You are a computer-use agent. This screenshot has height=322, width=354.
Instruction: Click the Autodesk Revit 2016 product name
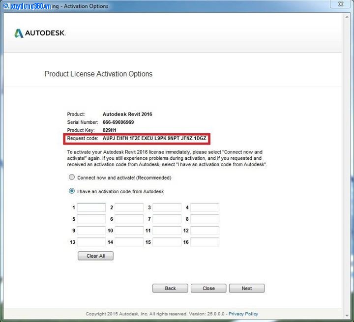(127, 114)
